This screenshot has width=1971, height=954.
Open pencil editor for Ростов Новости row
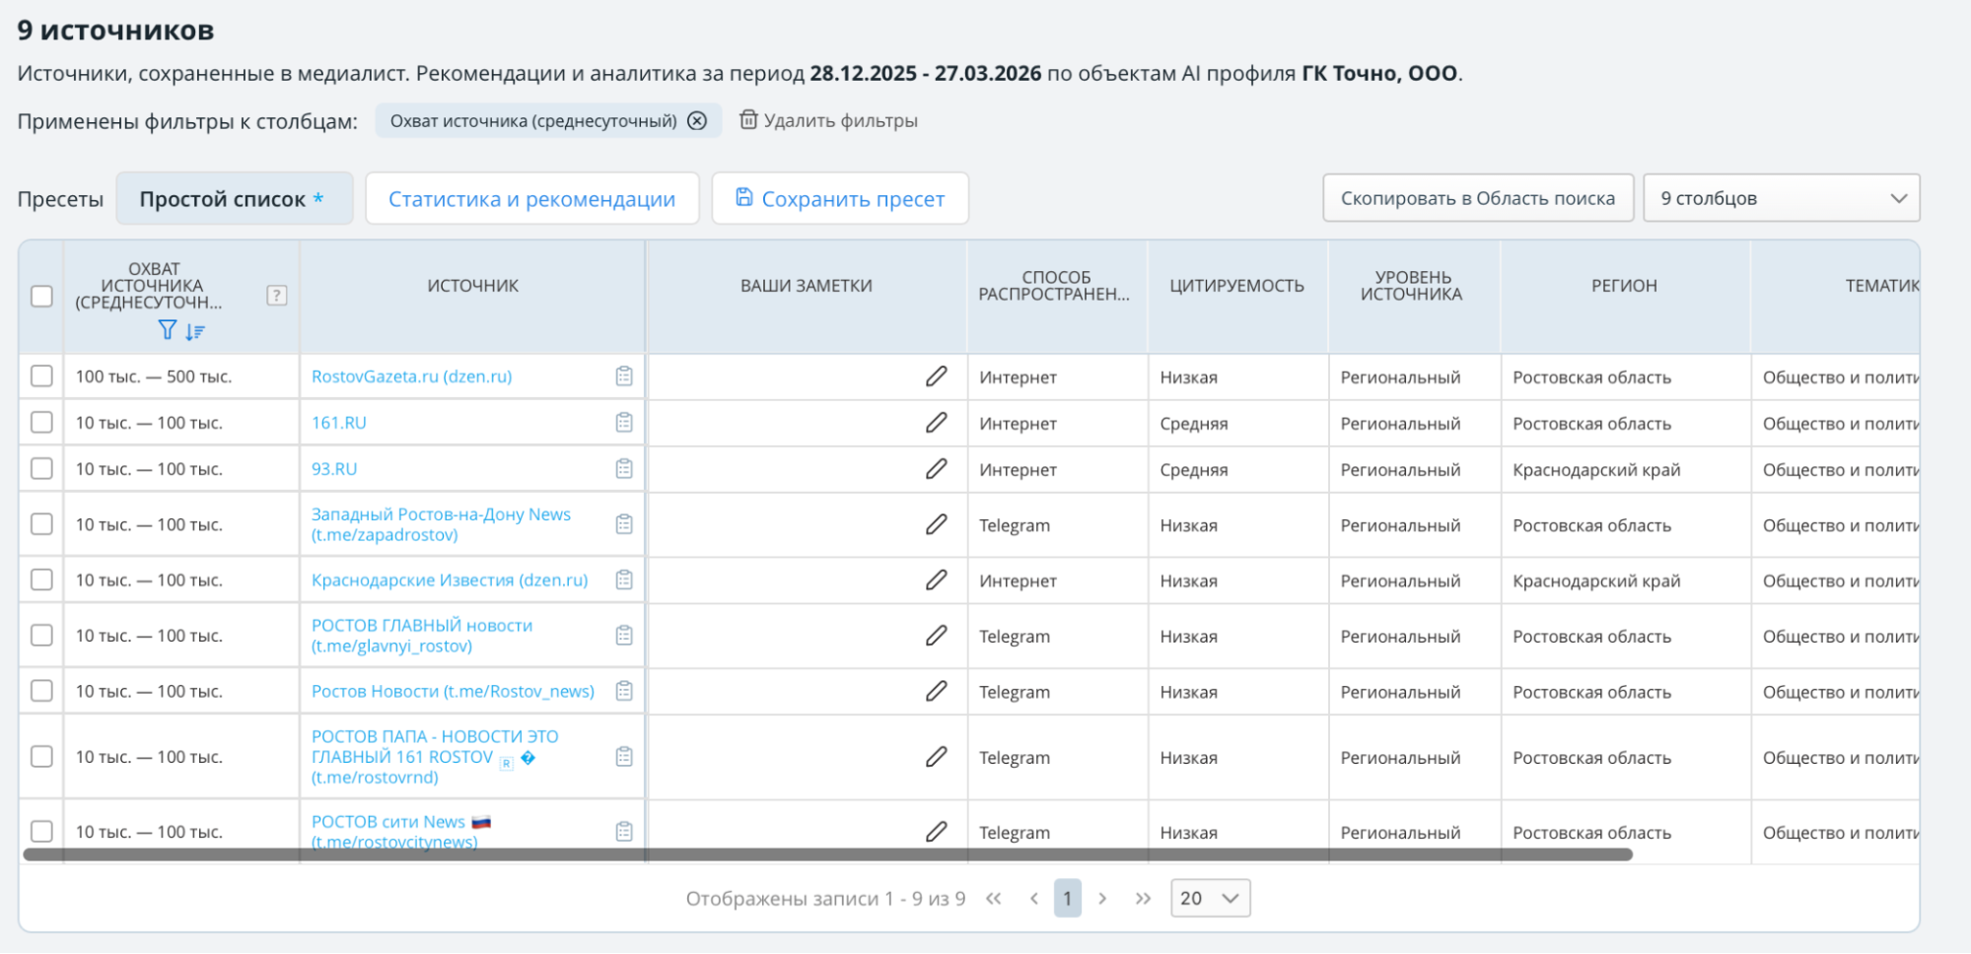click(x=936, y=692)
